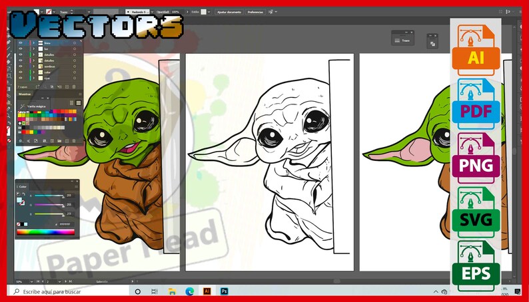Open the Estilo graphic style dropdown
This screenshot has width=529, height=302.
point(209,12)
